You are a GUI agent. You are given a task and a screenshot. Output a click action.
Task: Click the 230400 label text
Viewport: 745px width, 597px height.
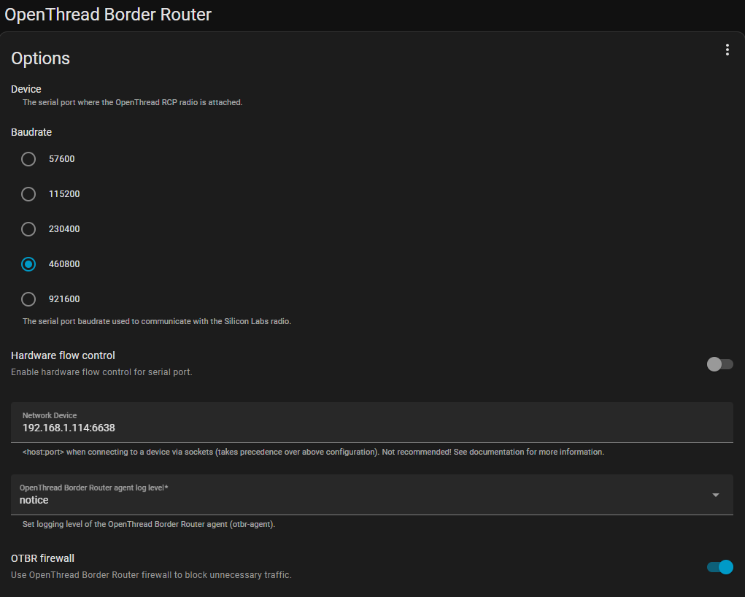(x=64, y=229)
